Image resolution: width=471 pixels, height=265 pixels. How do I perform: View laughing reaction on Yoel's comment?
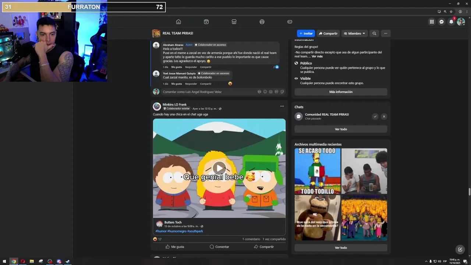point(230,84)
